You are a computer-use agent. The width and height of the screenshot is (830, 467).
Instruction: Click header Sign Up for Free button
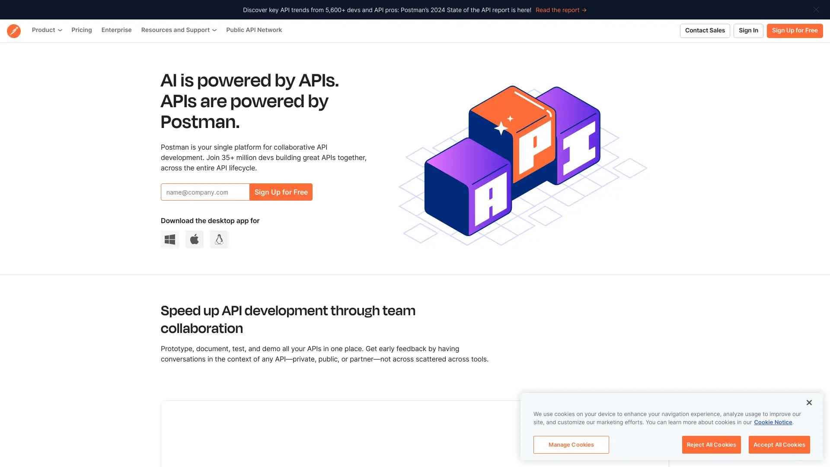coord(795,31)
